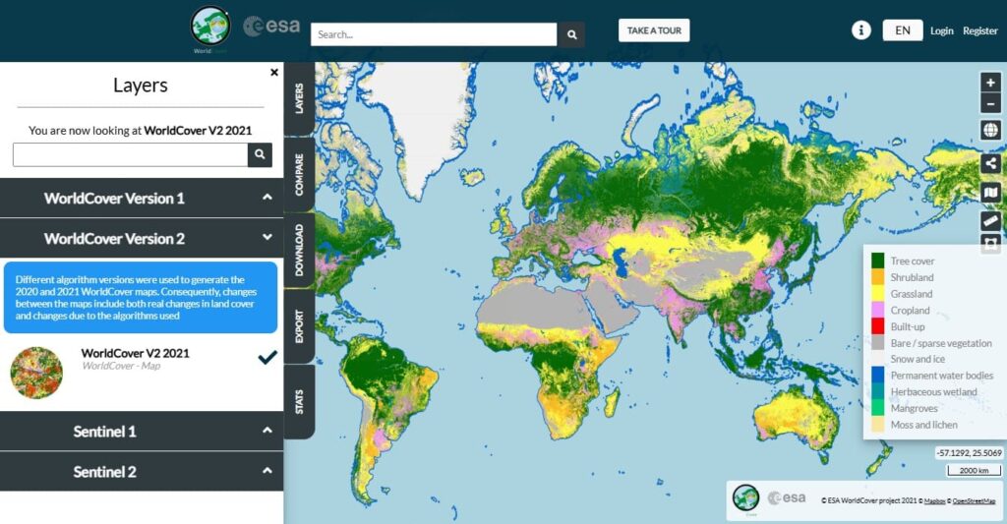1007x524 pixels.
Task: Switch to the STATS side tab
Action: pyautogui.click(x=299, y=402)
